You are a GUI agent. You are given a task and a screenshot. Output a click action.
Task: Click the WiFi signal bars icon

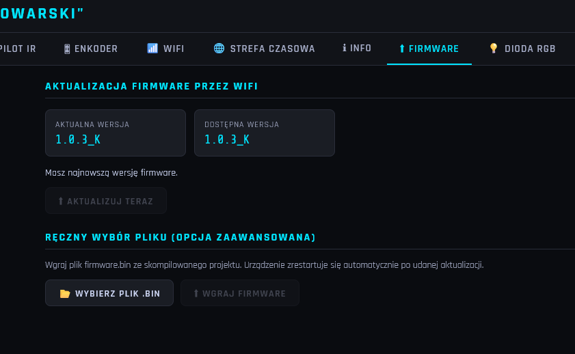tap(152, 49)
